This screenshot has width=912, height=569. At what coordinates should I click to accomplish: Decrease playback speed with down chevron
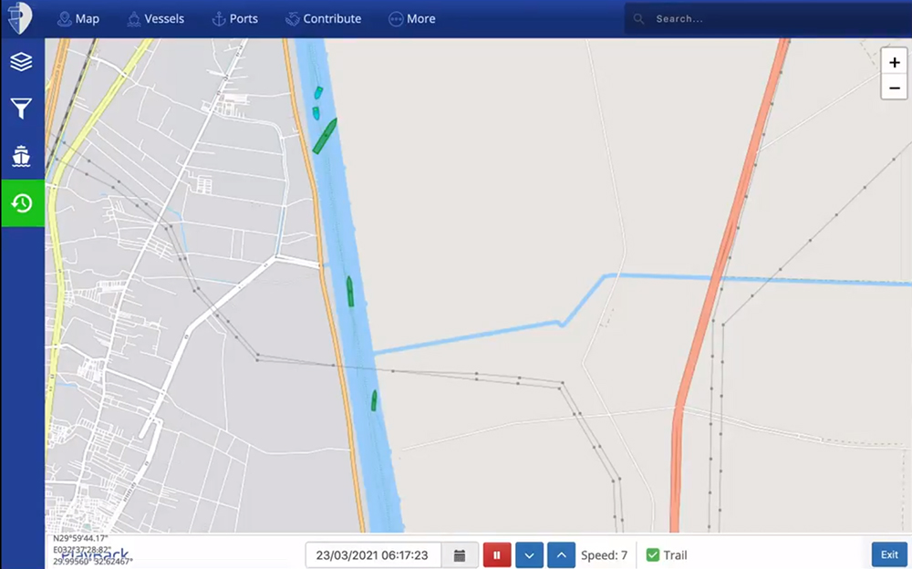tap(530, 555)
